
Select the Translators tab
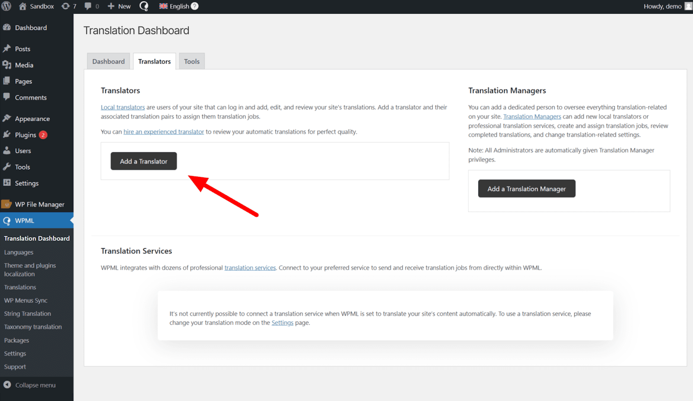point(155,61)
